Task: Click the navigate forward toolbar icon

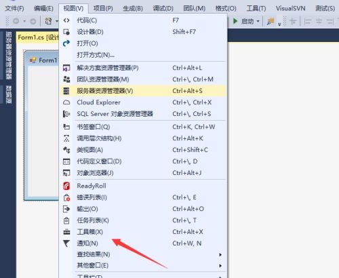Action: 33,21
